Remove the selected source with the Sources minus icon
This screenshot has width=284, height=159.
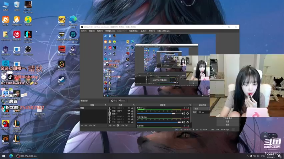tap(114, 125)
